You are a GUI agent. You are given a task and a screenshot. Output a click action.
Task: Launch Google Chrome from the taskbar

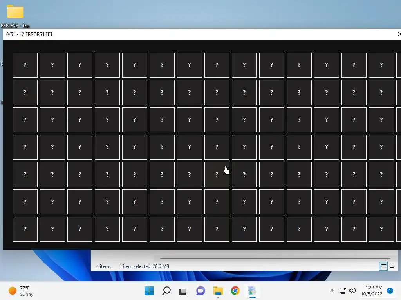pyautogui.click(x=235, y=291)
